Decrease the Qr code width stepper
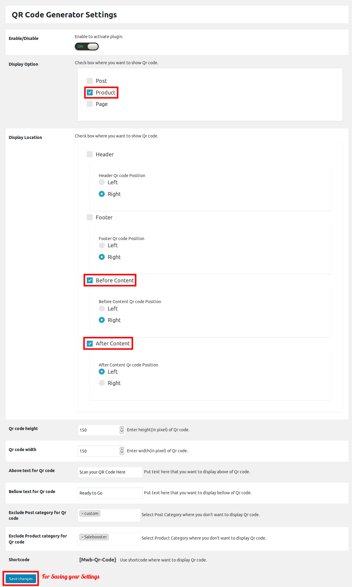Screen dimensions: 352x587 122,453
